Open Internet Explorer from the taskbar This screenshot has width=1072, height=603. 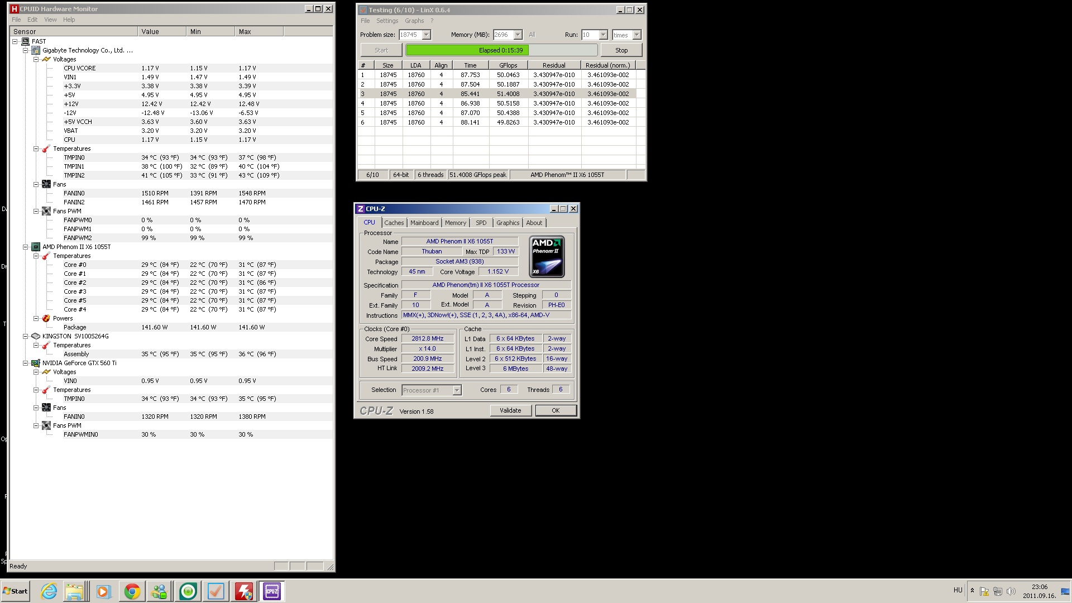(x=49, y=591)
